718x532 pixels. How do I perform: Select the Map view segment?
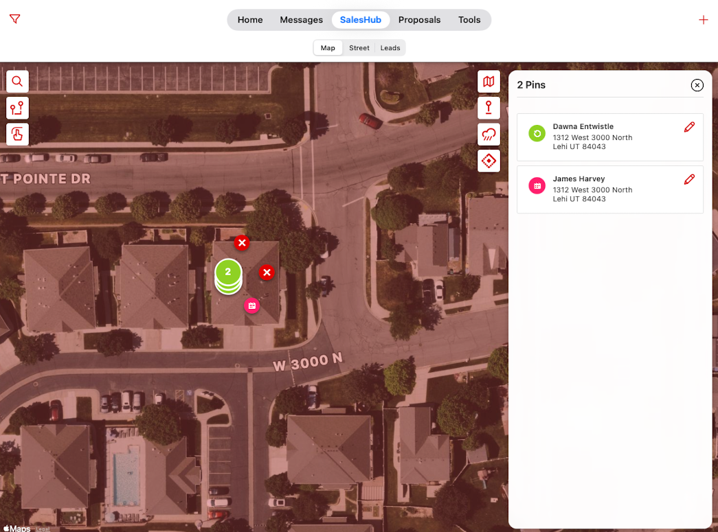(x=328, y=48)
